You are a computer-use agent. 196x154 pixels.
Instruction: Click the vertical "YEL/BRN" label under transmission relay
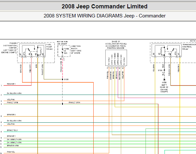154,68
